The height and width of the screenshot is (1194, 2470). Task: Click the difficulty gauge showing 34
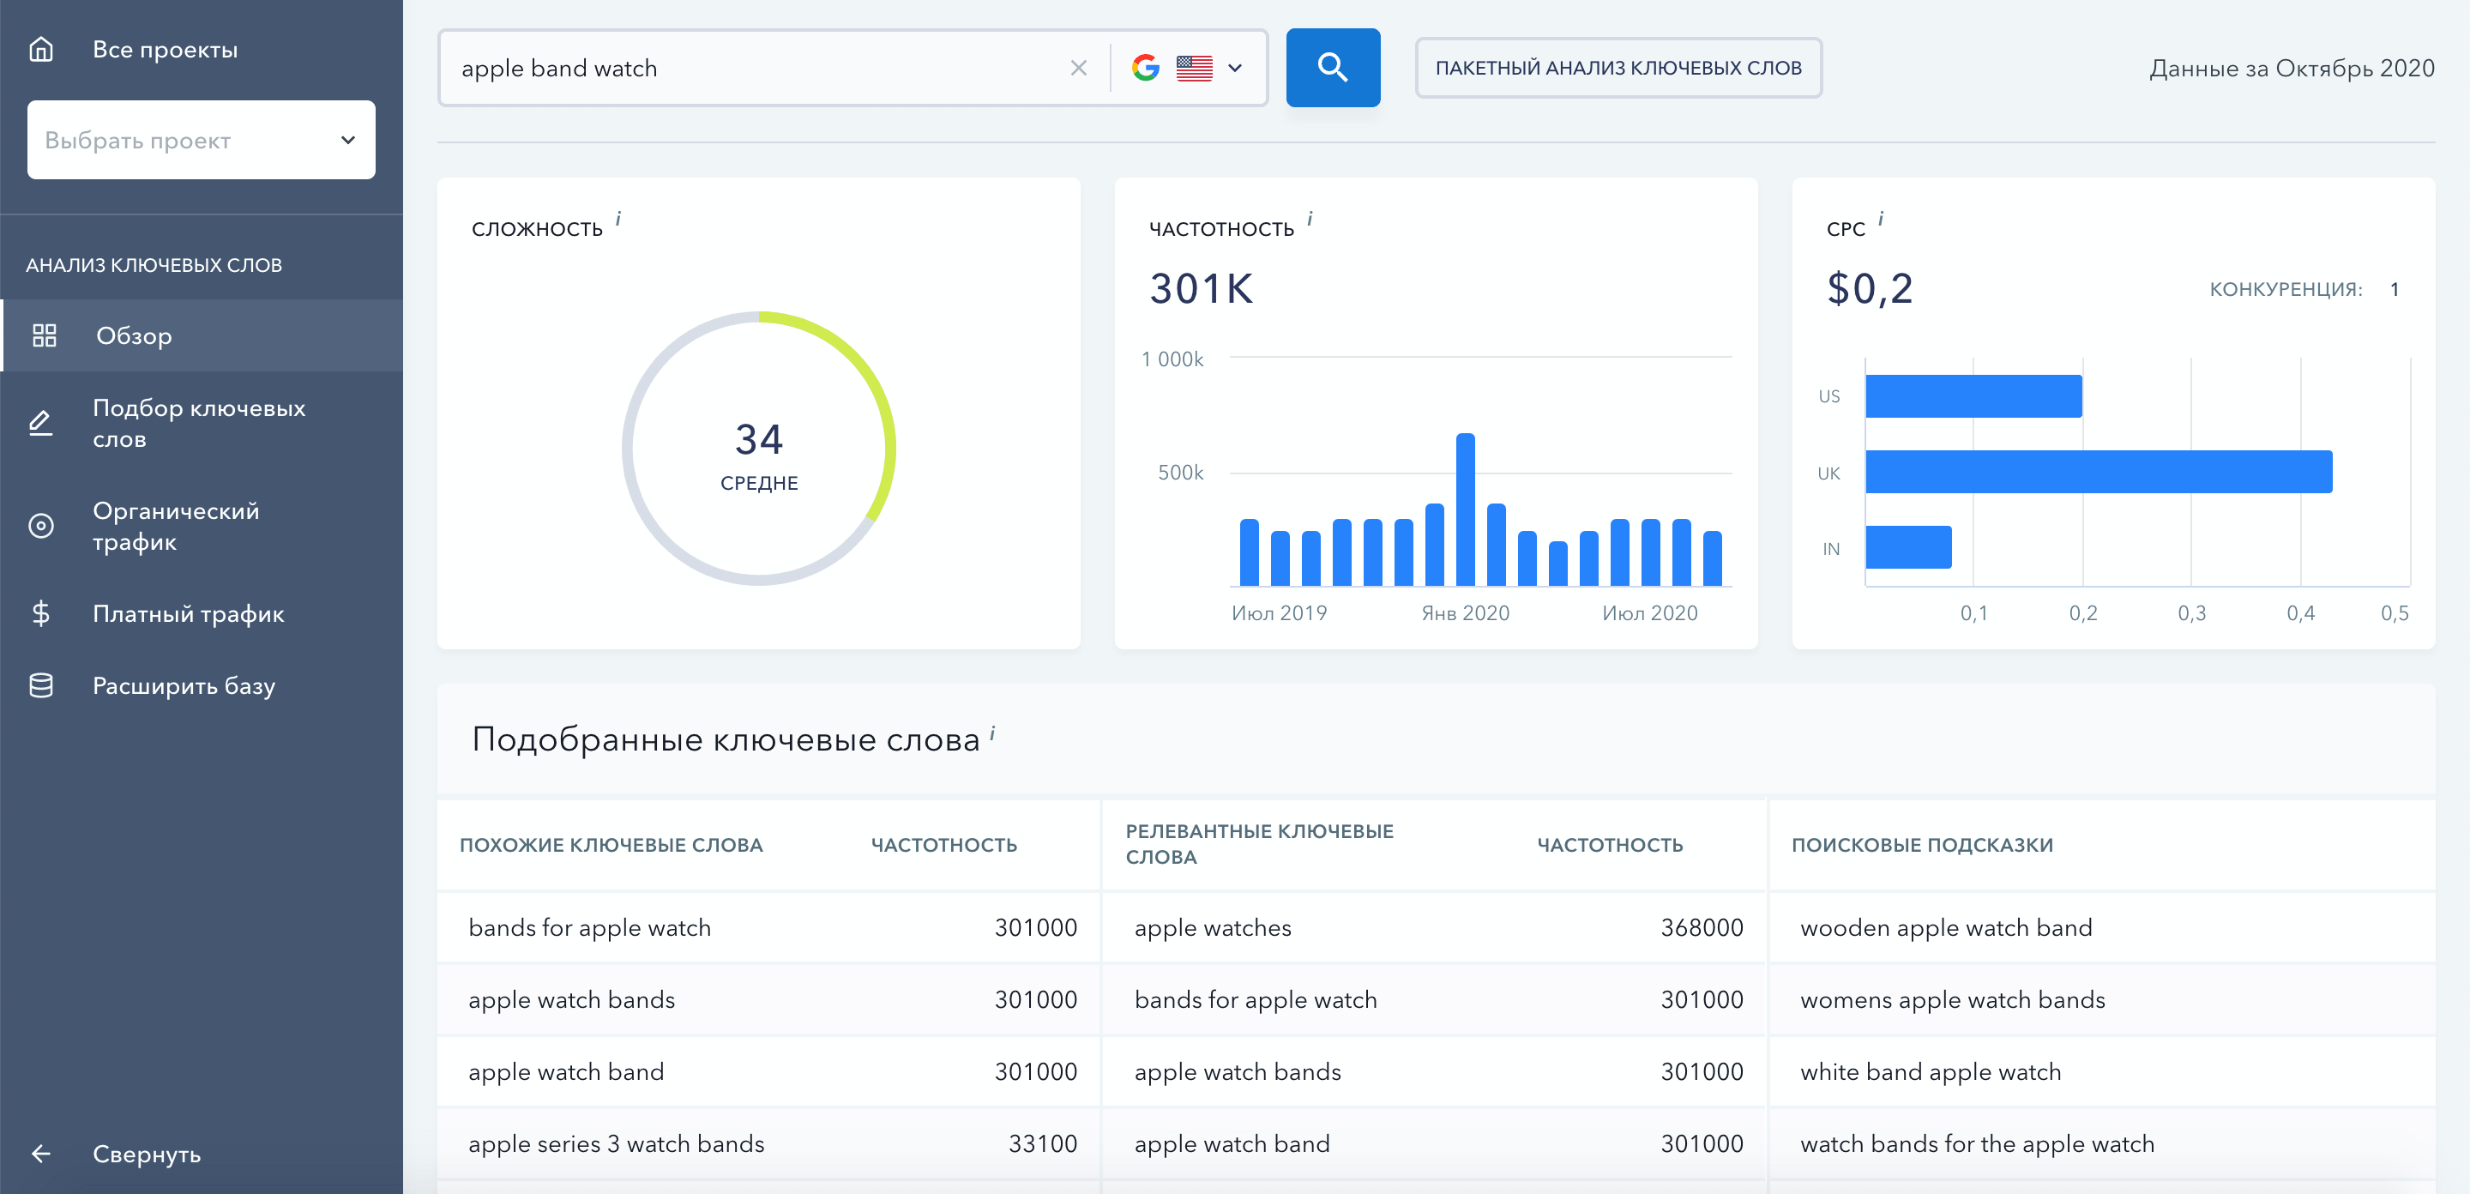759,449
